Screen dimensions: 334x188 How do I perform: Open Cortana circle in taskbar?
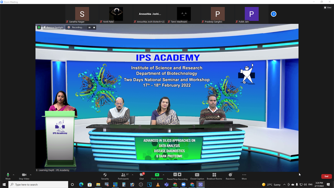tap(72, 185)
